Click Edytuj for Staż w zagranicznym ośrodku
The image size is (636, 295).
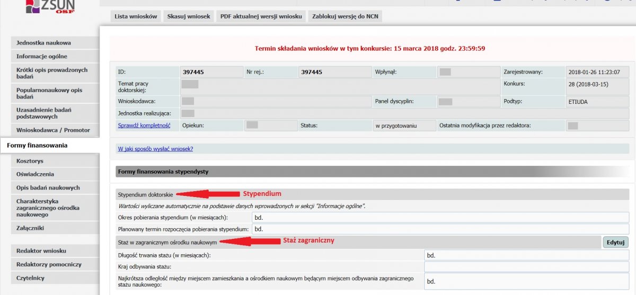tap(615, 243)
